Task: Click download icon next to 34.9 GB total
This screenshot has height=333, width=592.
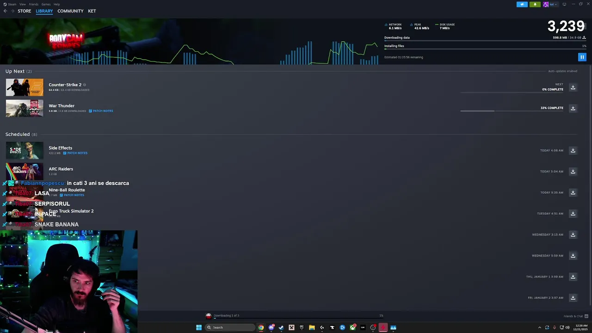Action: click(584, 37)
